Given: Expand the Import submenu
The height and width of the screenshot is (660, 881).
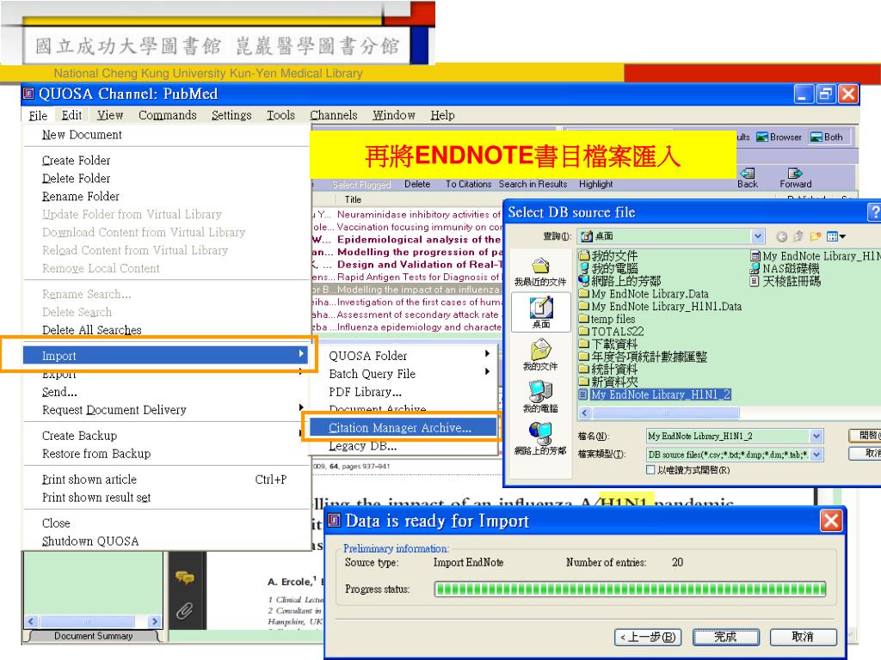Looking at the screenshot, I should click(166, 355).
